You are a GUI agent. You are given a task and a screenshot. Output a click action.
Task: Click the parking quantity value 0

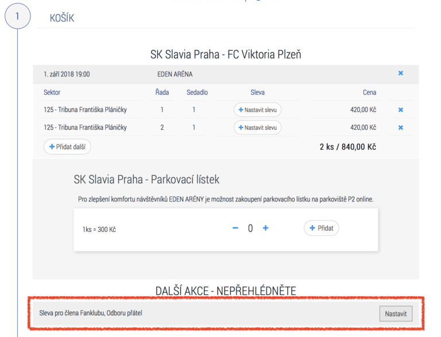250,228
